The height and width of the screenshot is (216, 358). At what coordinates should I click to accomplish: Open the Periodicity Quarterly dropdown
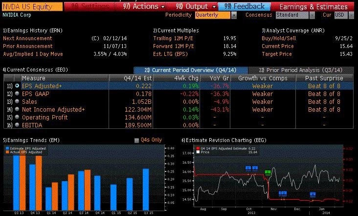click(x=213, y=15)
